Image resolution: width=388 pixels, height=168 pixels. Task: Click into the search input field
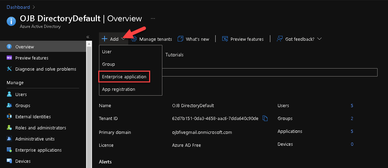coord(269,72)
